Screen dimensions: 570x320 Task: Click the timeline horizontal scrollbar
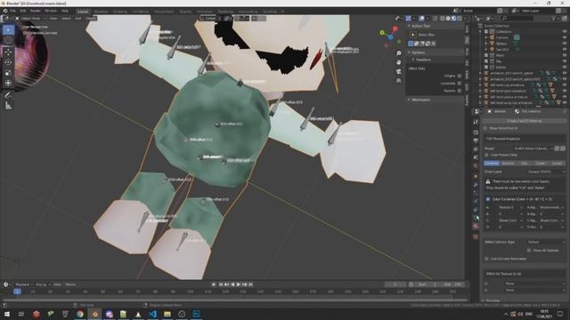pos(234,300)
